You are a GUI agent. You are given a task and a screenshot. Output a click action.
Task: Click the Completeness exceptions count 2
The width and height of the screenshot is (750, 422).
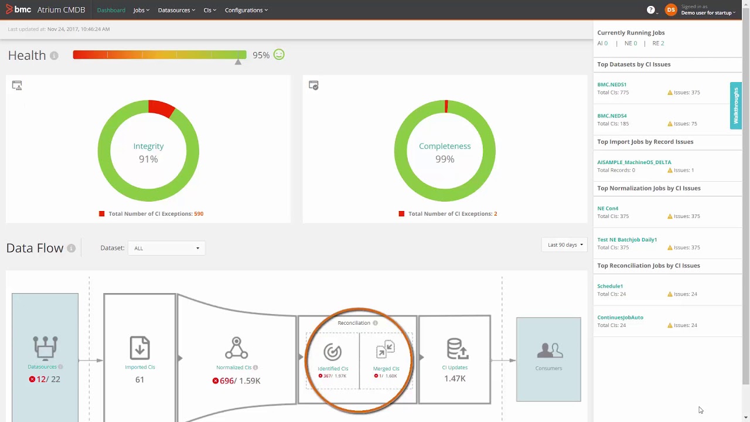pyautogui.click(x=495, y=214)
